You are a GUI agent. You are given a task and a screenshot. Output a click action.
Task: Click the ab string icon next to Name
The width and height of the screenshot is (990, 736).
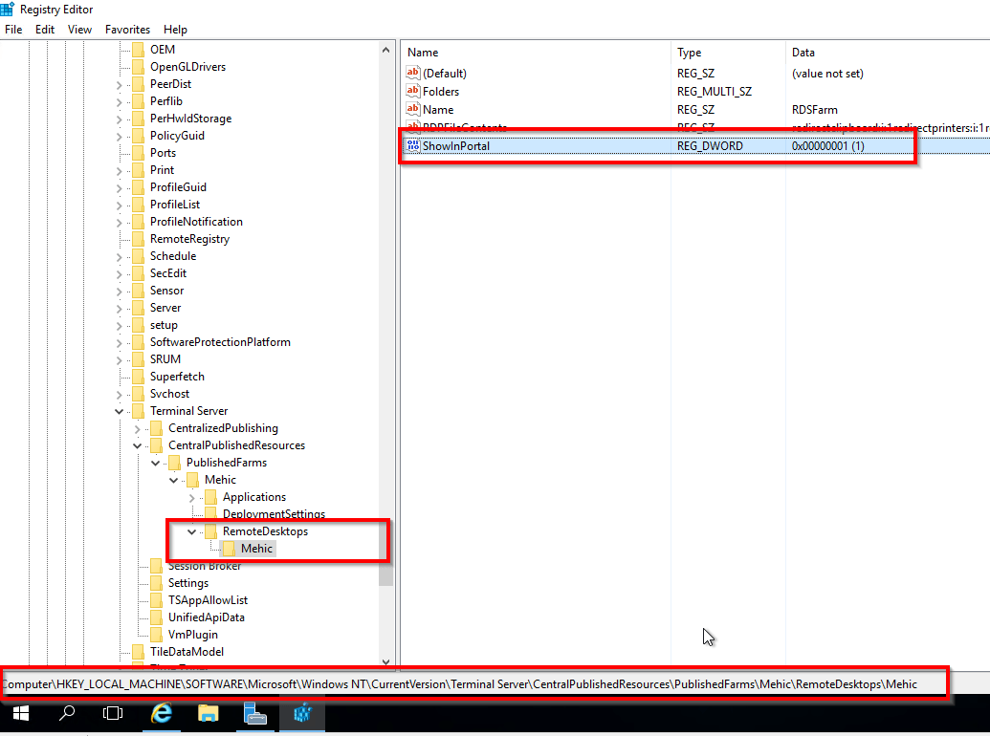[411, 109]
